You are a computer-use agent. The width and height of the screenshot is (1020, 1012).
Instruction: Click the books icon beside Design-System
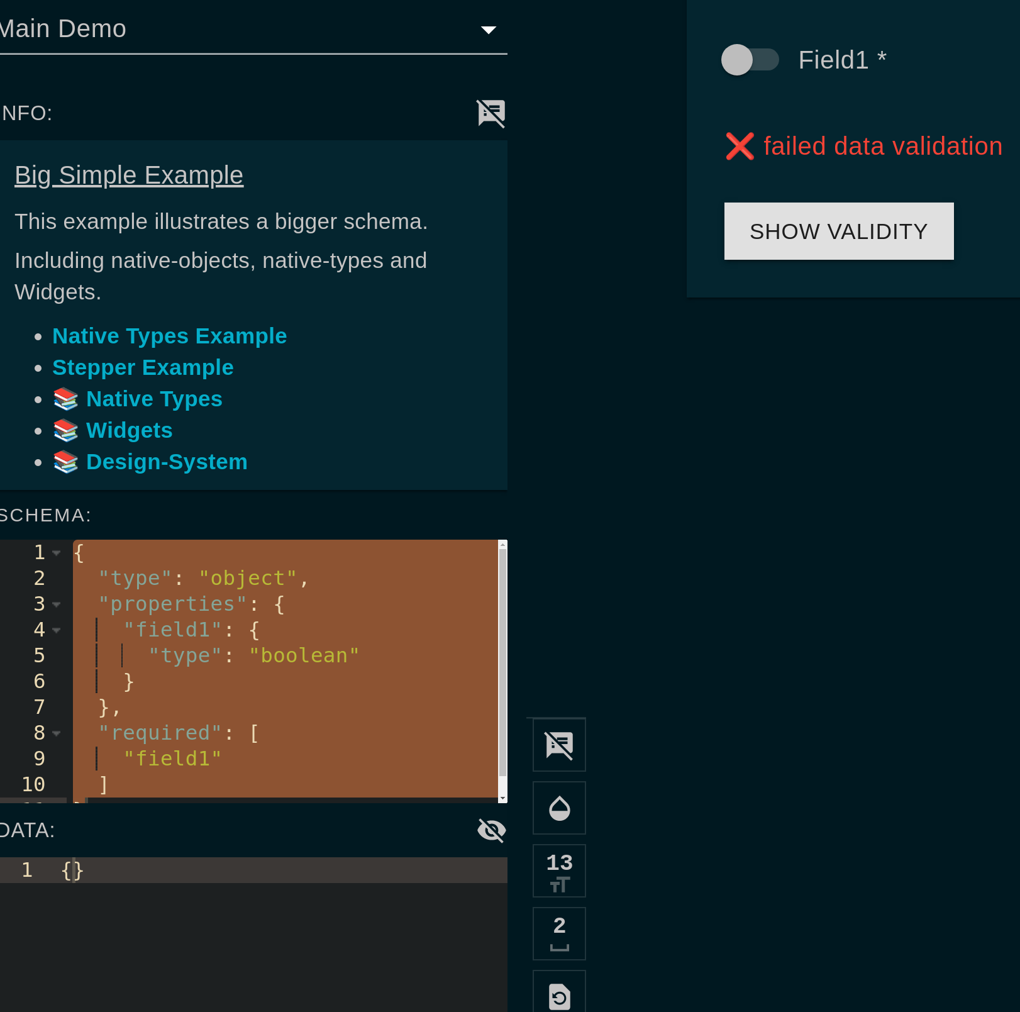coord(65,462)
